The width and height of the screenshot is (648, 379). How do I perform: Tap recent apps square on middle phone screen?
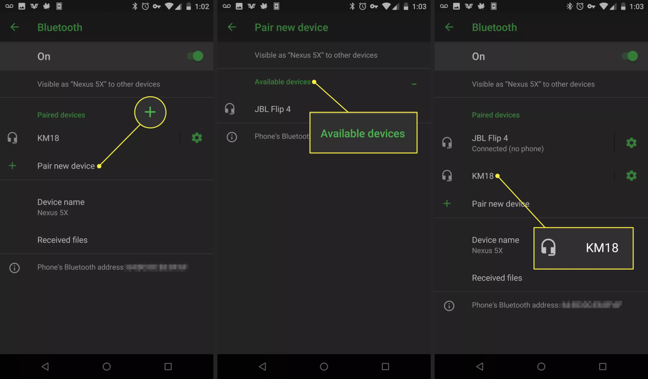386,366
